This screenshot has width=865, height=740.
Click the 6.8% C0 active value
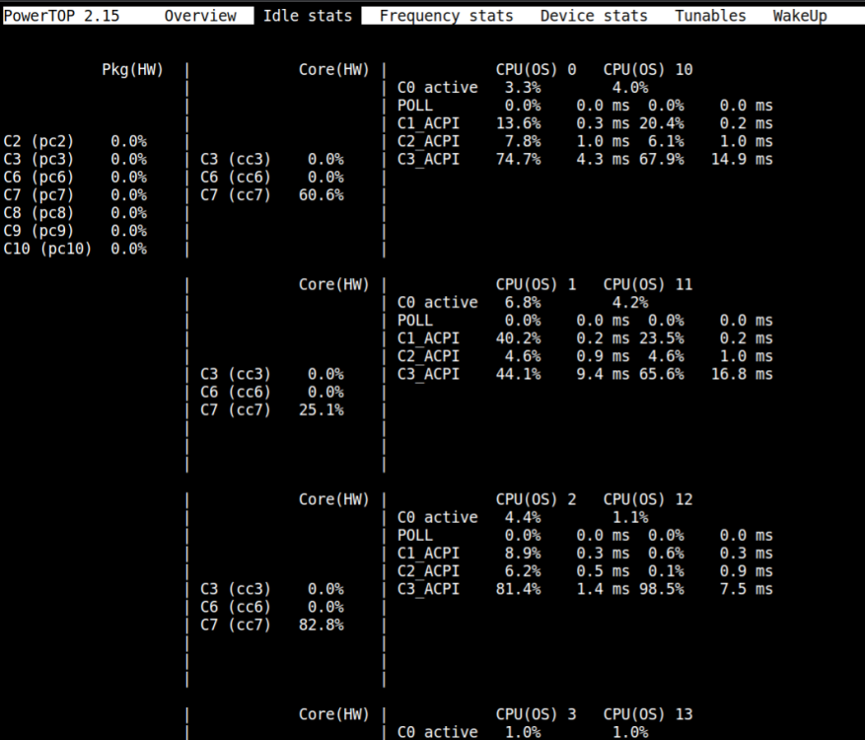[x=523, y=302]
